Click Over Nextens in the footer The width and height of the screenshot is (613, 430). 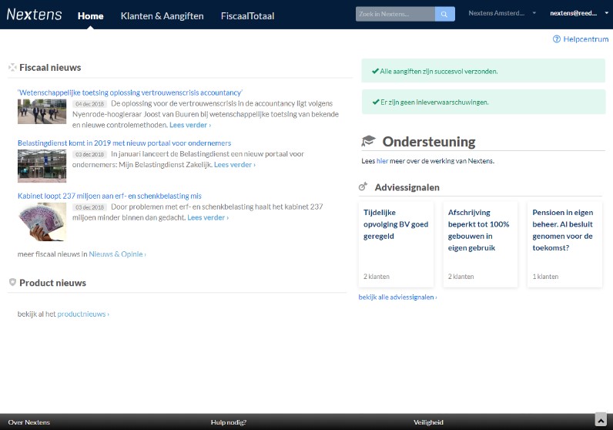pos(29,422)
